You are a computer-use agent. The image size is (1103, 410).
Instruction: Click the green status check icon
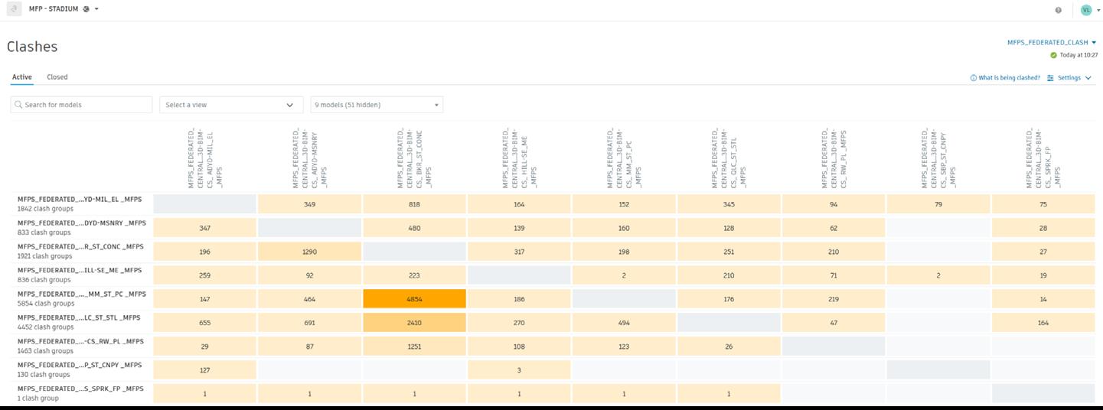click(1054, 55)
